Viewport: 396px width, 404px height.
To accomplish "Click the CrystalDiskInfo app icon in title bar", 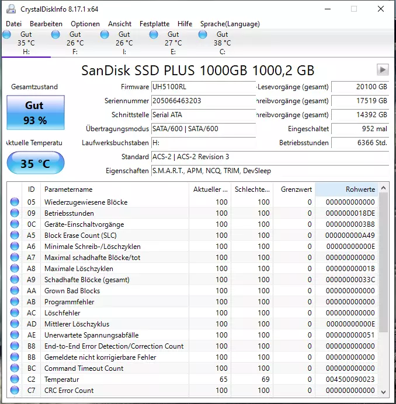I will coord(11,9).
